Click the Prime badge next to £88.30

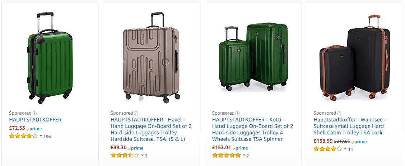point(136,148)
